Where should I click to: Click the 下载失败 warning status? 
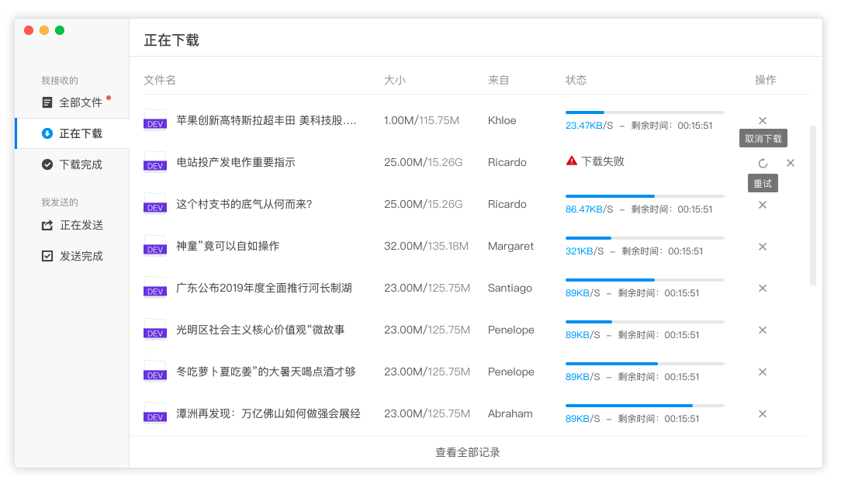pos(595,161)
